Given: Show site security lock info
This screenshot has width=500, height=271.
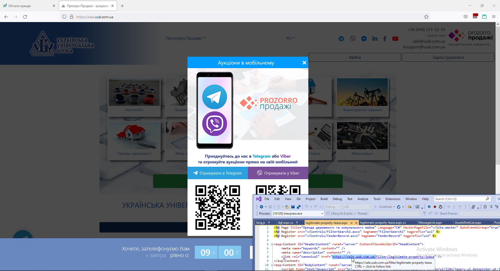Looking at the screenshot, I should pos(72,17).
